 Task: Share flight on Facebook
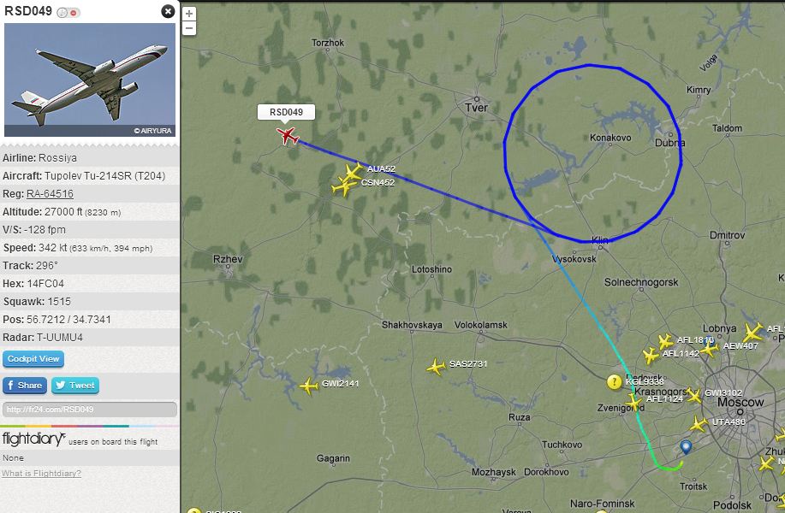click(x=25, y=385)
